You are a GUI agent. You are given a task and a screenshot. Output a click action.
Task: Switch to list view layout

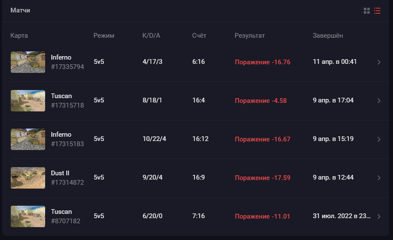click(378, 11)
